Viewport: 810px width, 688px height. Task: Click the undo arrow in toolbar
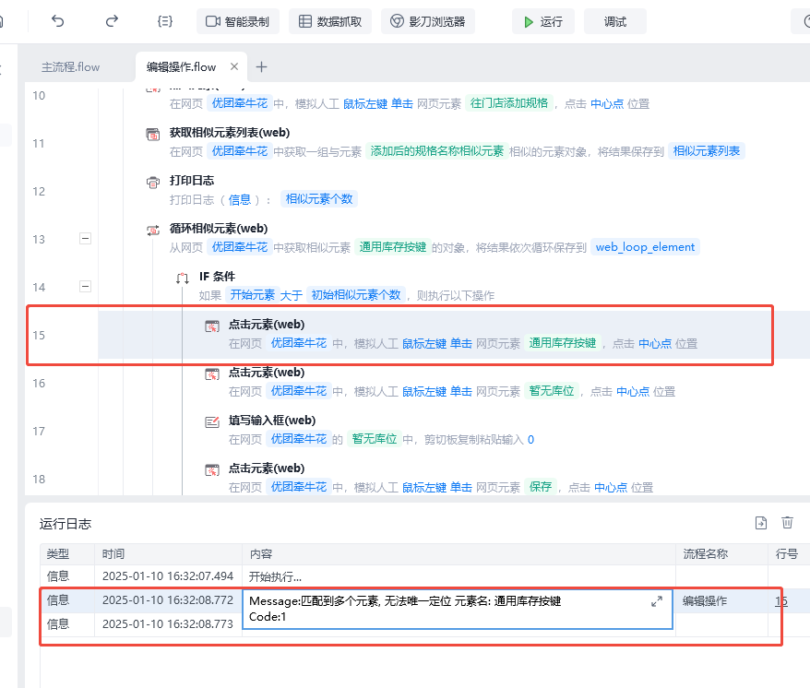[x=58, y=21]
